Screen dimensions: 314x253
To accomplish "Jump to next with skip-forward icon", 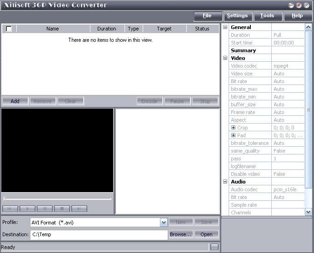I will pyautogui.click(x=79, y=208).
